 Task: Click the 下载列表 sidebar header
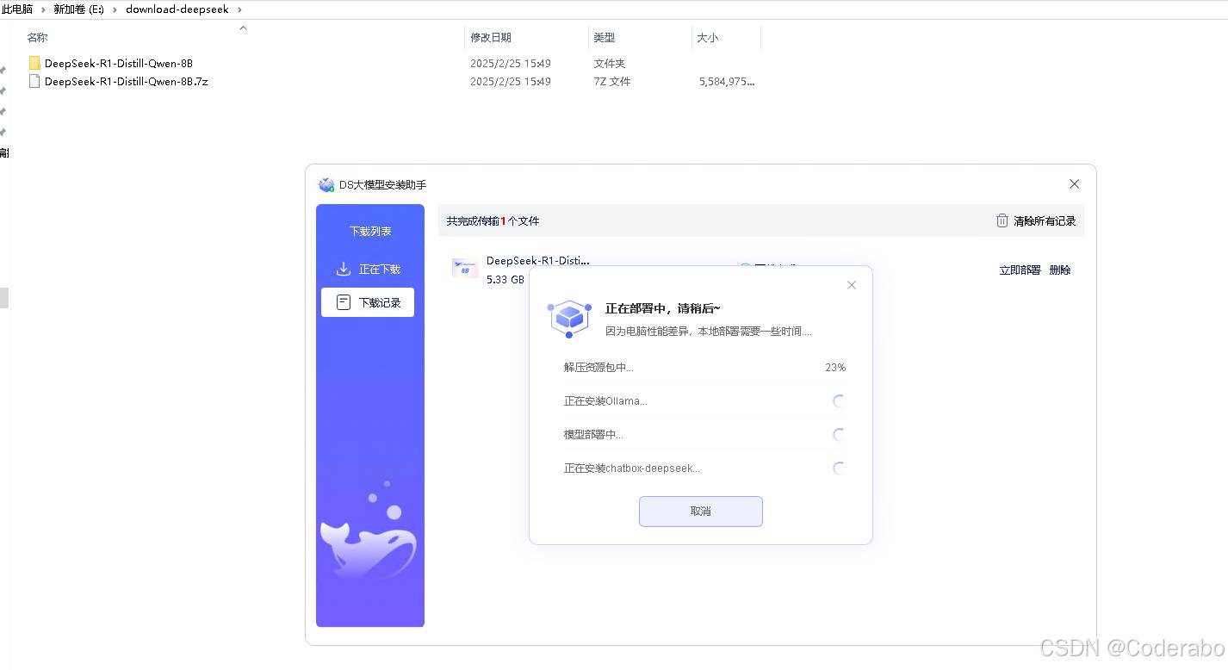point(370,232)
